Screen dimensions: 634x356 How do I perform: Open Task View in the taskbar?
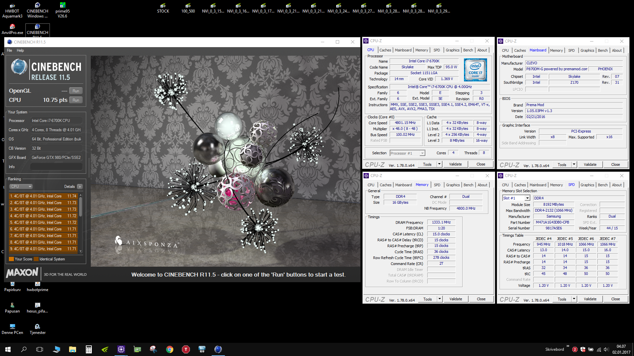[x=40, y=349]
